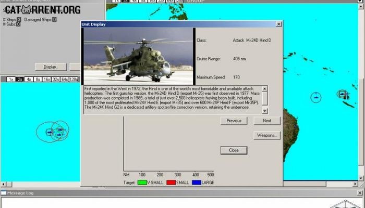
Task: Select the square-boxed ship icon in left map
Action: 50,132
